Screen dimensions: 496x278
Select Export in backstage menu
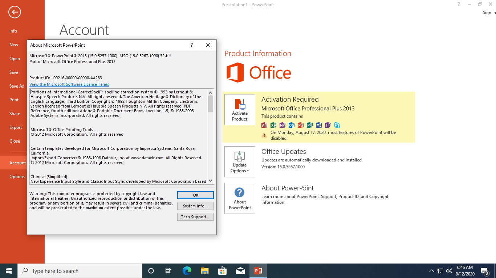click(22, 127)
